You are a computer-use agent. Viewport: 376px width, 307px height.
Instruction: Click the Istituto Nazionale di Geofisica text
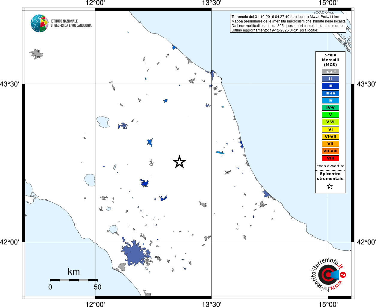tap(71, 23)
